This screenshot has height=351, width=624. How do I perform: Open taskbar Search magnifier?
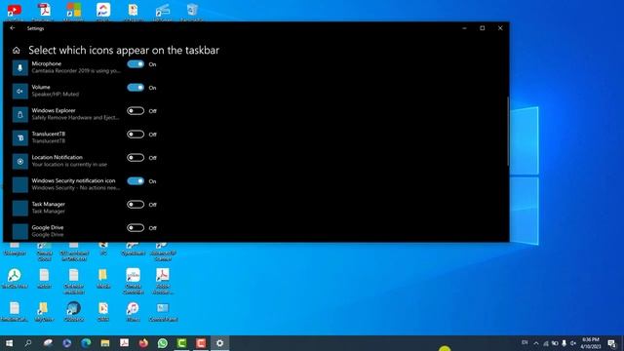point(28,343)
